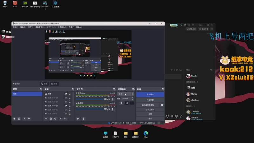Show hidden 文本 (GDI+) 2 source via eye
Screen dimensions: 254x143
tap(66, 110)
